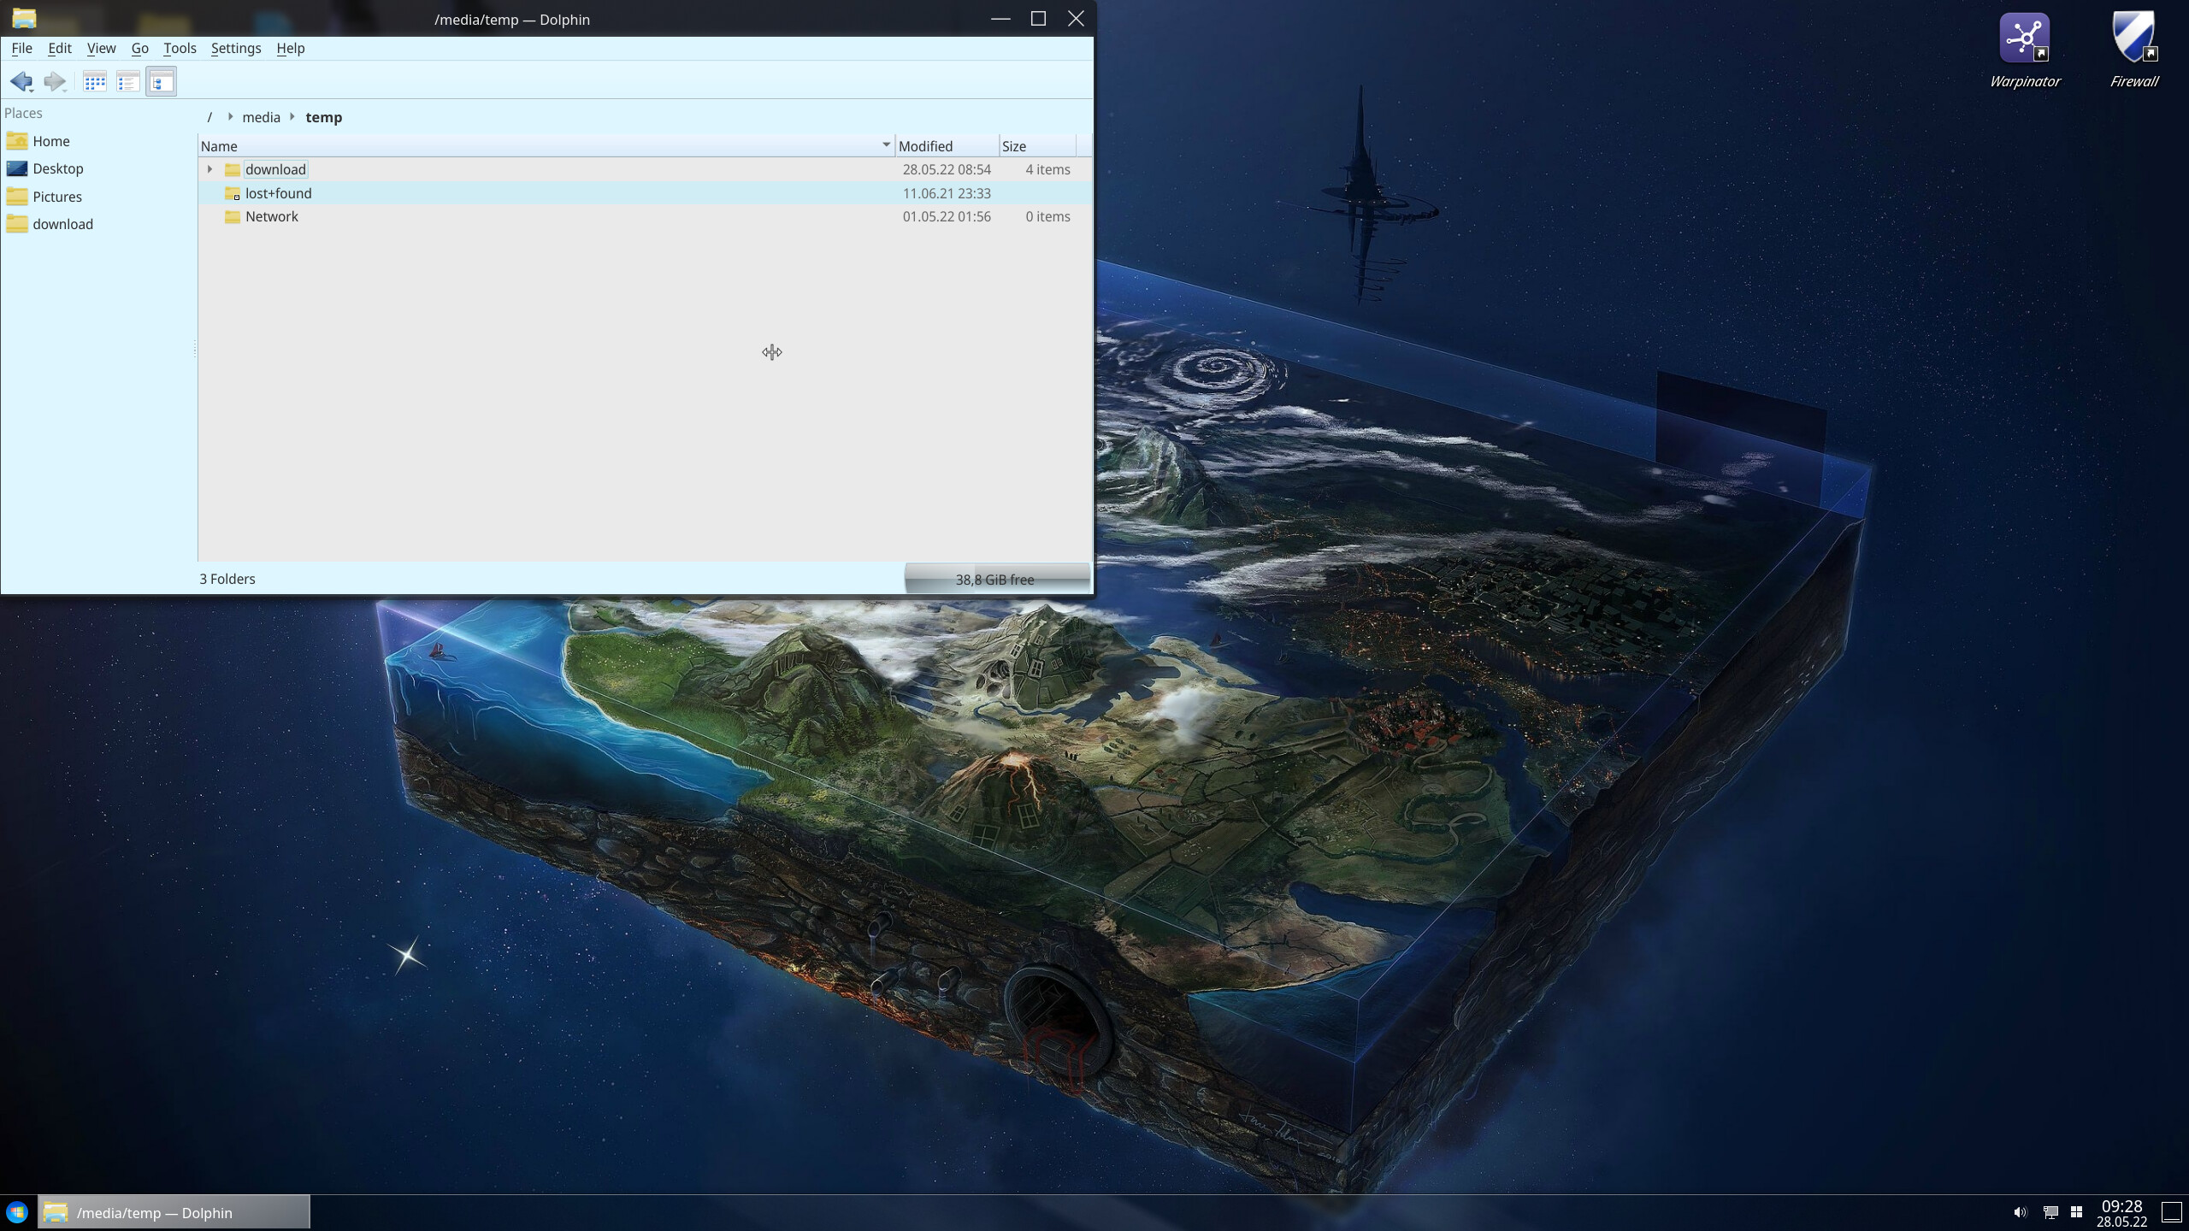Open the Settings menu
The width and height of the screenshot is (2189, 1231).
235,48
